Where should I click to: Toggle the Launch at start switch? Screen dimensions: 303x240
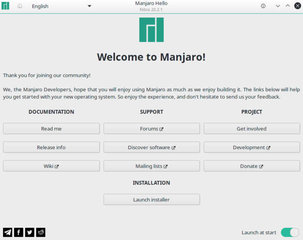pyautogui.click(x=290, y=232)
